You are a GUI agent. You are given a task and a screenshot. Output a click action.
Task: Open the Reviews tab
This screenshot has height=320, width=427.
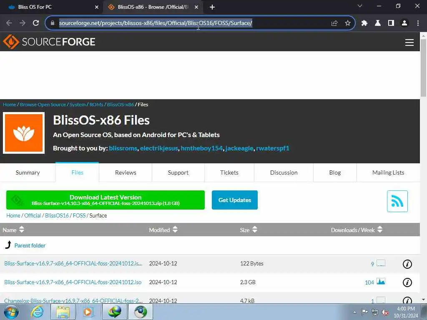(x=126, y=172)
